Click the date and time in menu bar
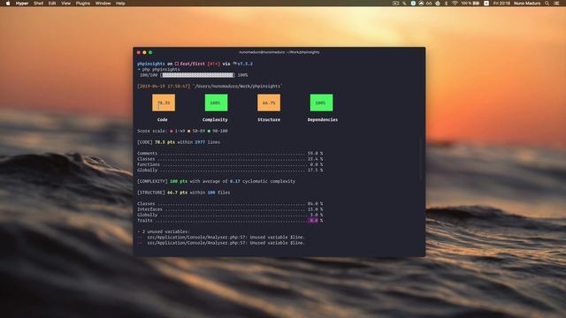Image resolution: width=566 pixels, height=318 pixels. pos(501,4)
